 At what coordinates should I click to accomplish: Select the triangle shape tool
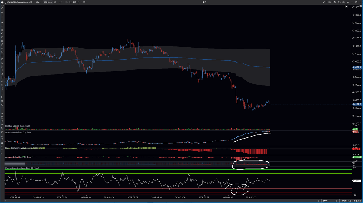click(x=2, y=52)
